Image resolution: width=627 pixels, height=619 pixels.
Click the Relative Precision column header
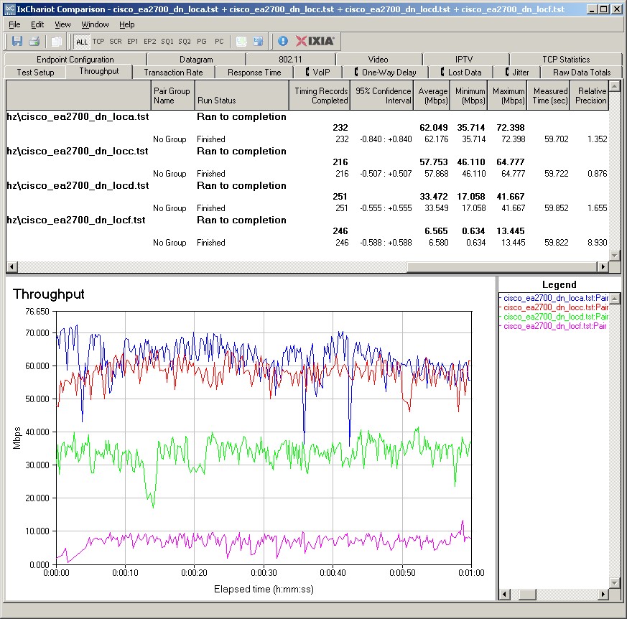click(590, 96)
